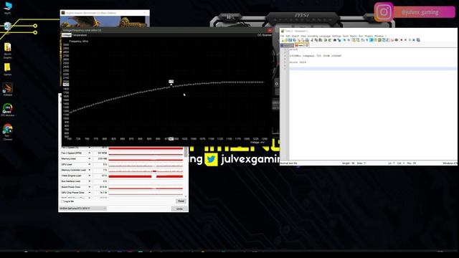
Task: Click the Save icon in Notepad++ toolbar
Action: (290, 40)
